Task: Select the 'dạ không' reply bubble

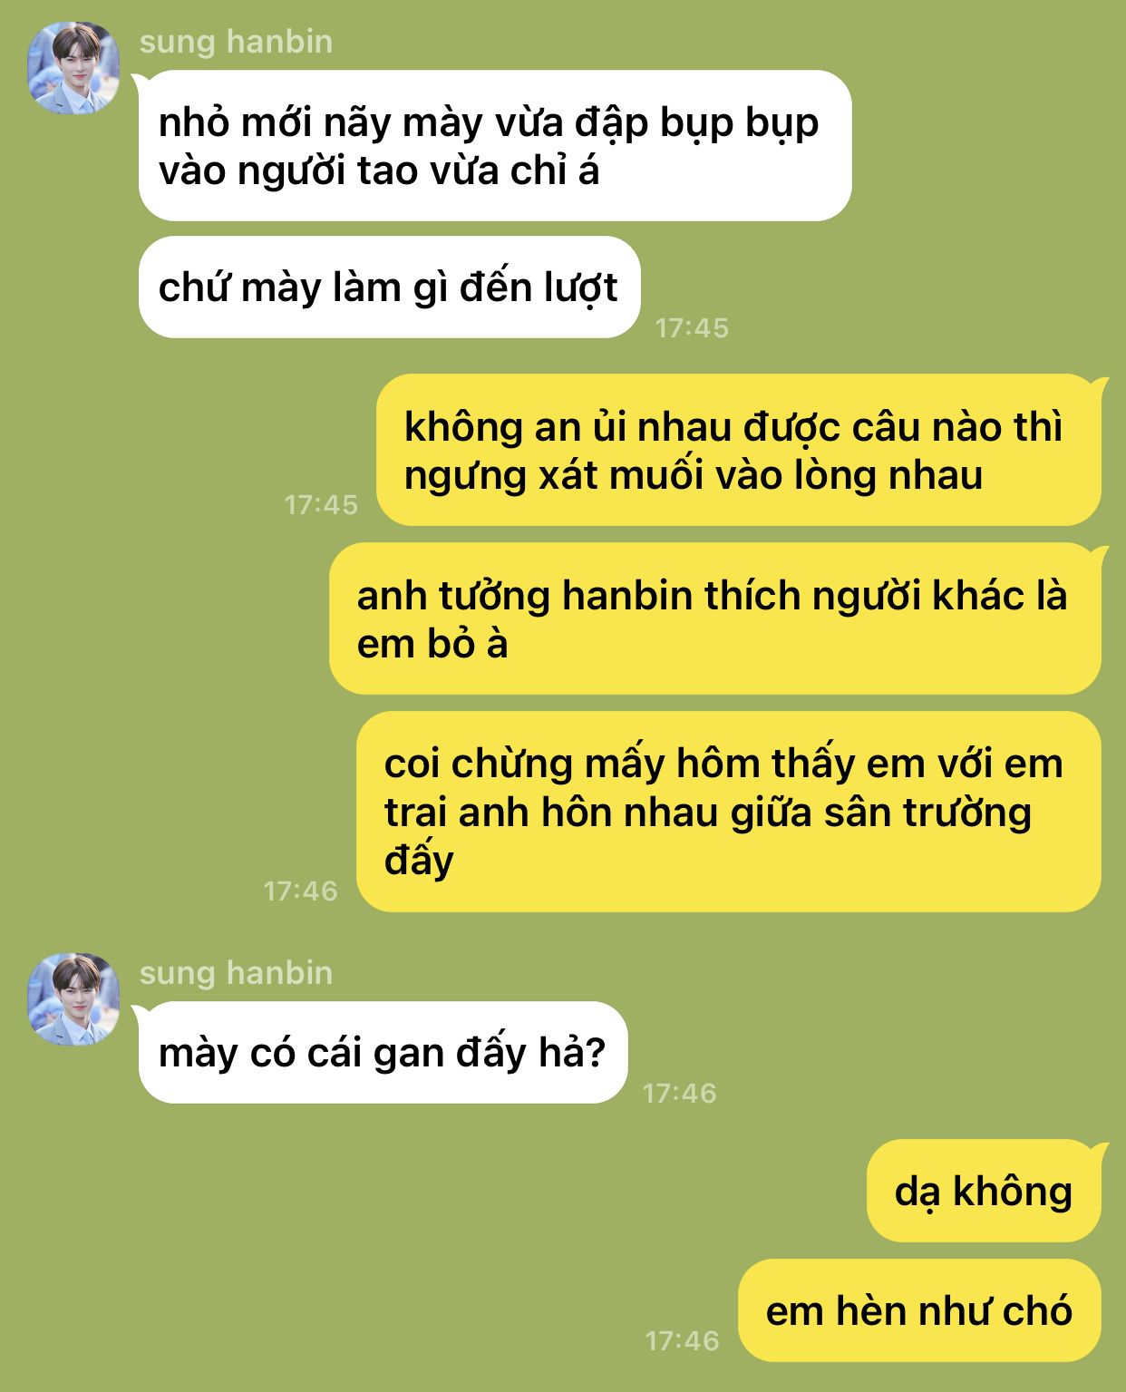Action: tap(984, 1191)
